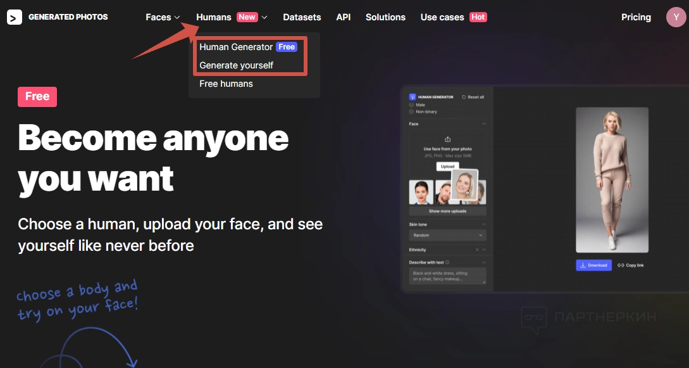Click 'Show more uploads' button
The width and height of the screenshot is (689, 368).
(x=447, y=211)
